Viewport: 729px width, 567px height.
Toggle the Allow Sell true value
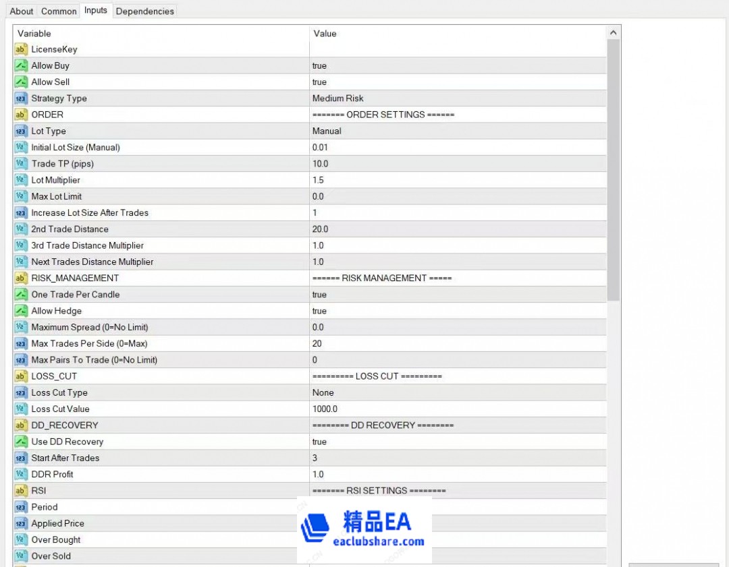[319, 82]
